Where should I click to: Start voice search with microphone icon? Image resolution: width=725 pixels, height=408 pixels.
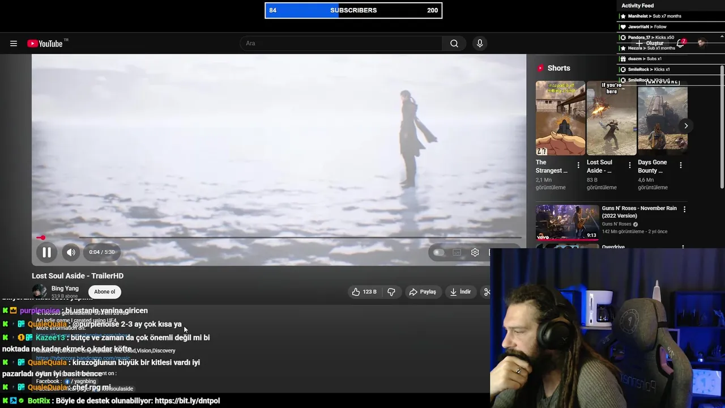(x=480, y=44)
